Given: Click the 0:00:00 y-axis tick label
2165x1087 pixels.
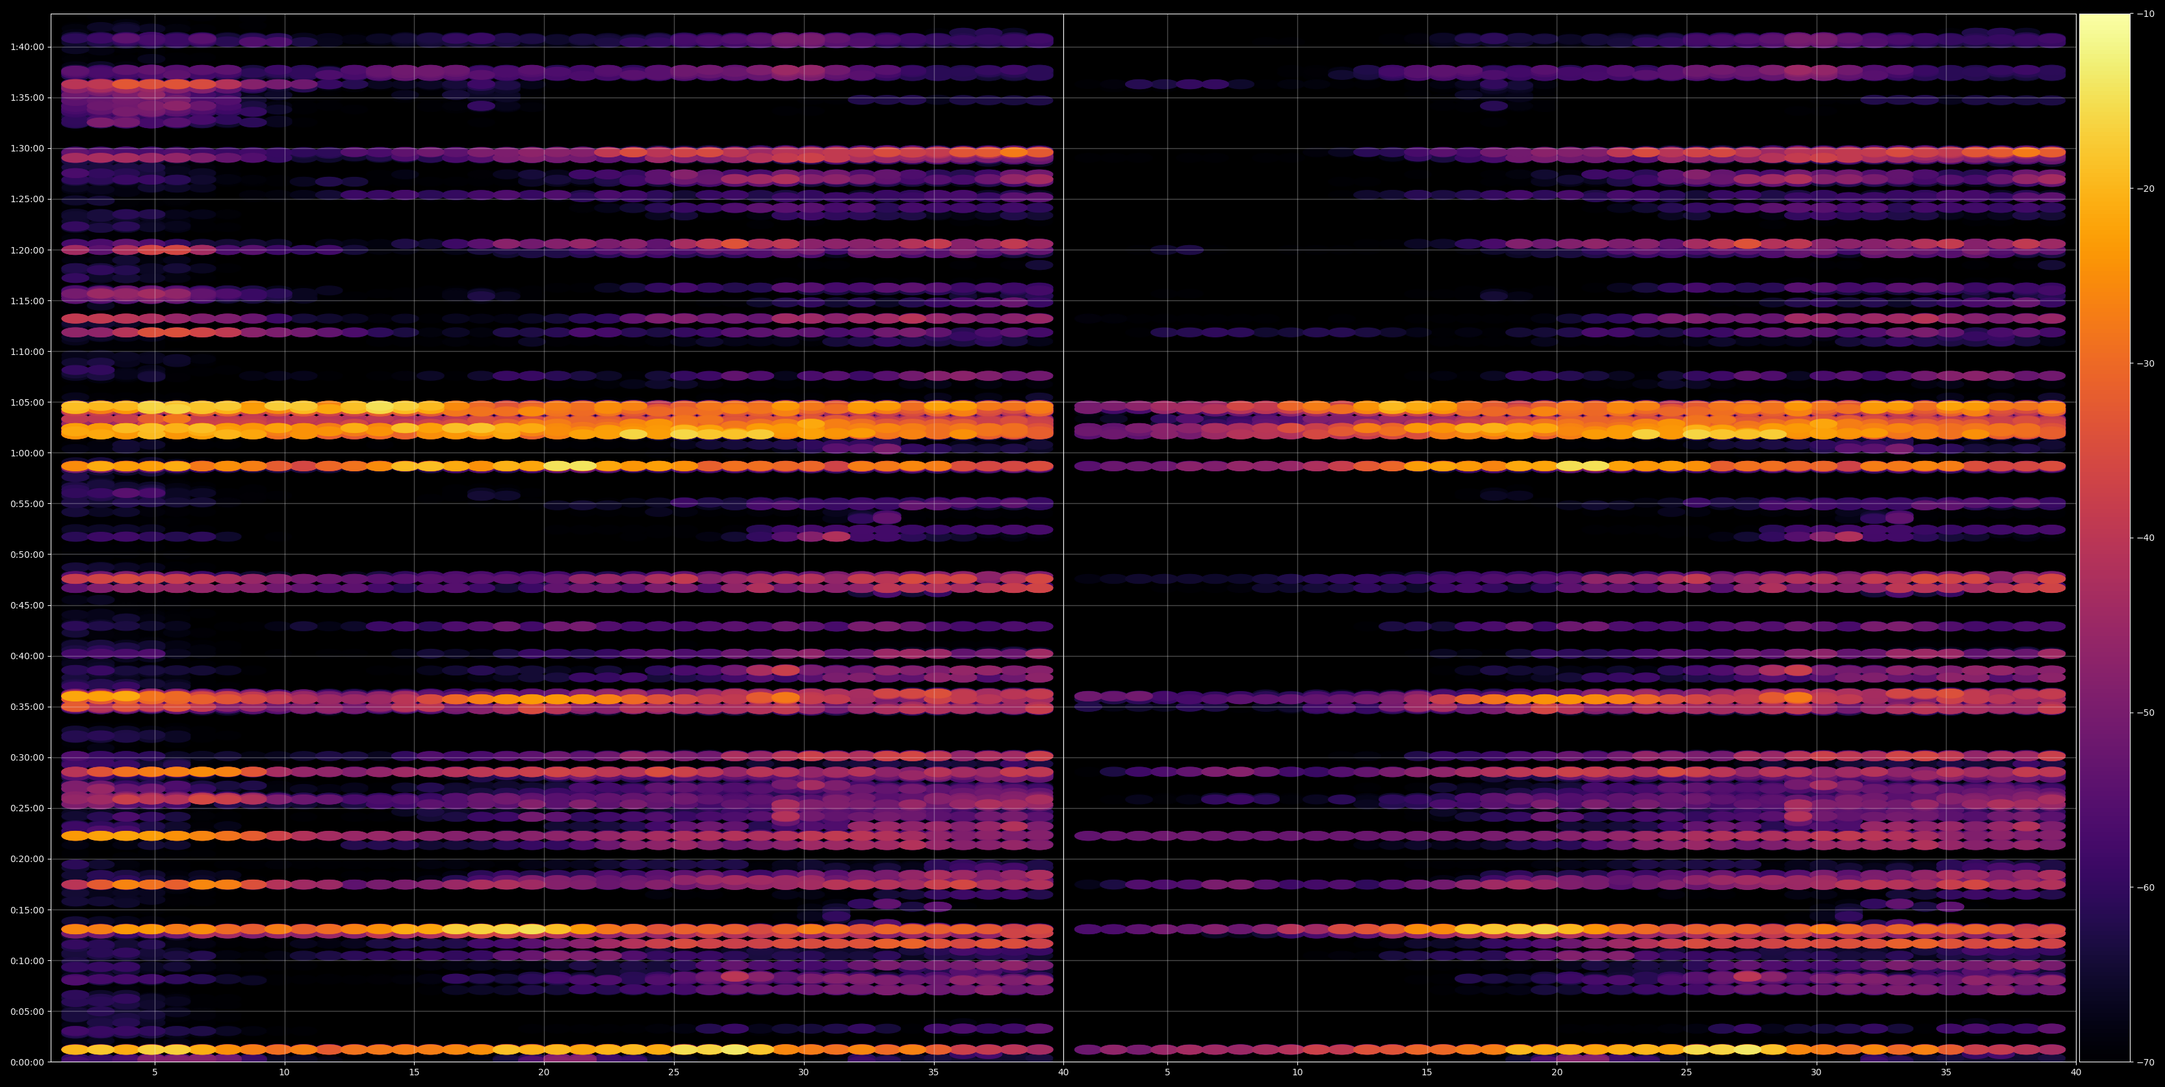Looking at the screenshot, I should (27, 1062).
